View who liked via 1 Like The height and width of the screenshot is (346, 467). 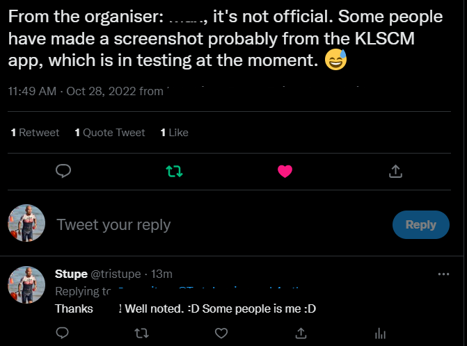pos(174,132)
